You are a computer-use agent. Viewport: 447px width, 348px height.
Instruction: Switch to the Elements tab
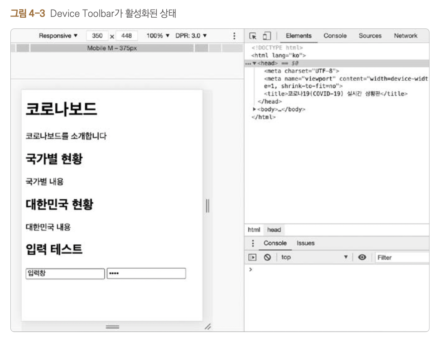pyautogui.click(x=299, y=36)
